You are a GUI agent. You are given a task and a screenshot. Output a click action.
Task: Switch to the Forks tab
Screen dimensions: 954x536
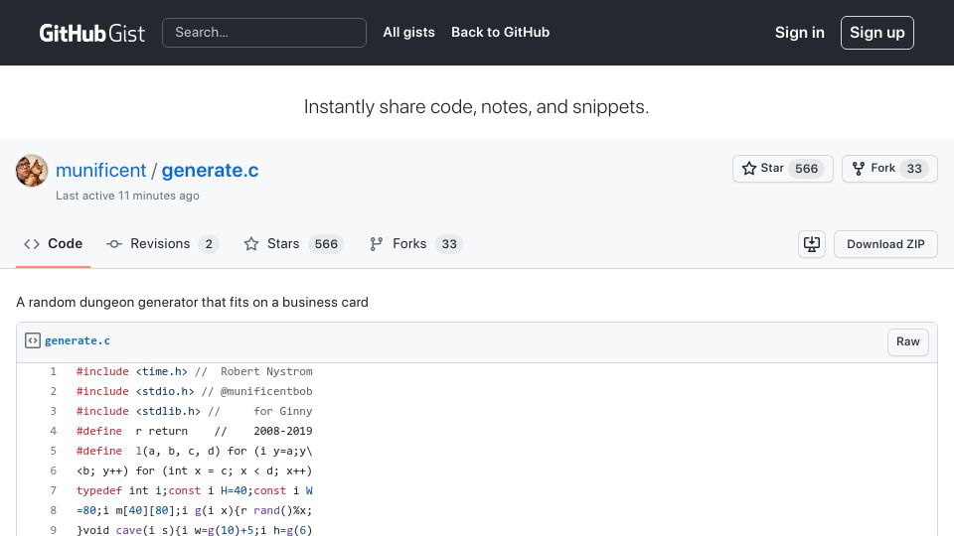click(x=416, y=244)
